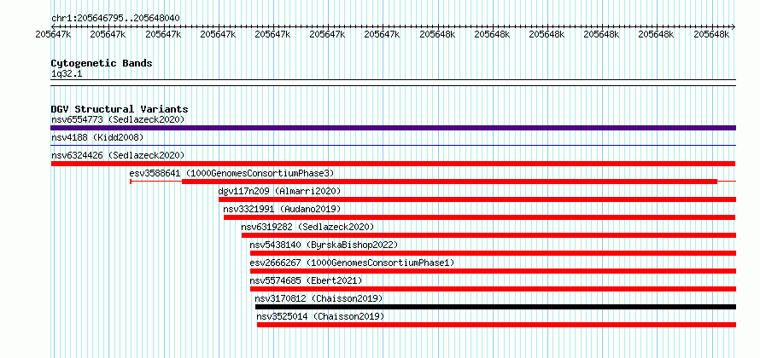Select the red esv2666267 variant bar
The height and width of the screenshot is (358, 760).
click(x=493, y=271)
